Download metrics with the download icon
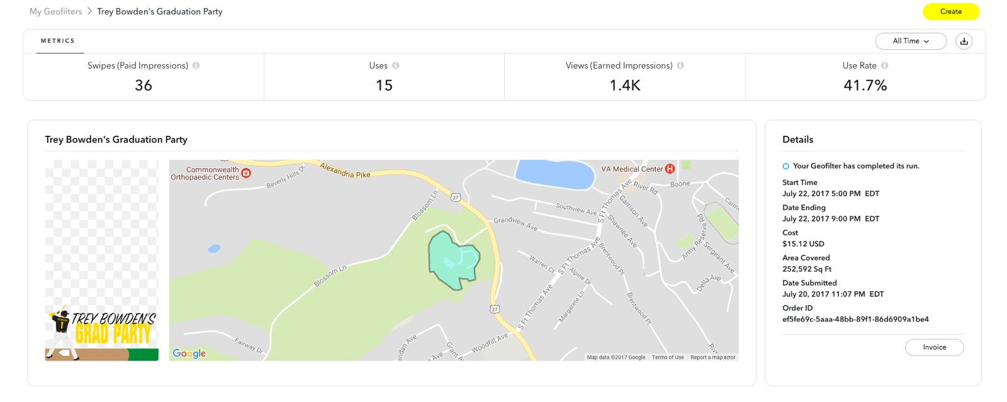 964,41
